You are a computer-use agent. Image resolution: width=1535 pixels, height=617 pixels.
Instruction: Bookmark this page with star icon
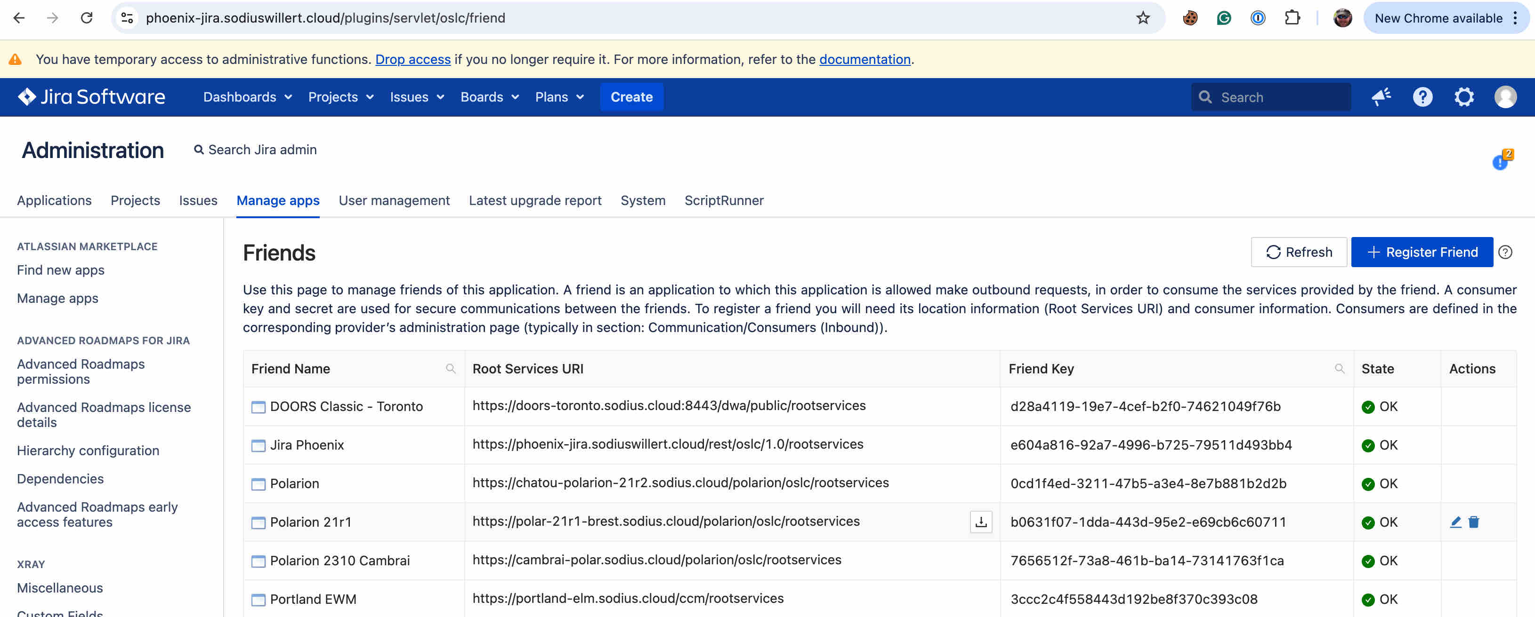click(1142, 18)
